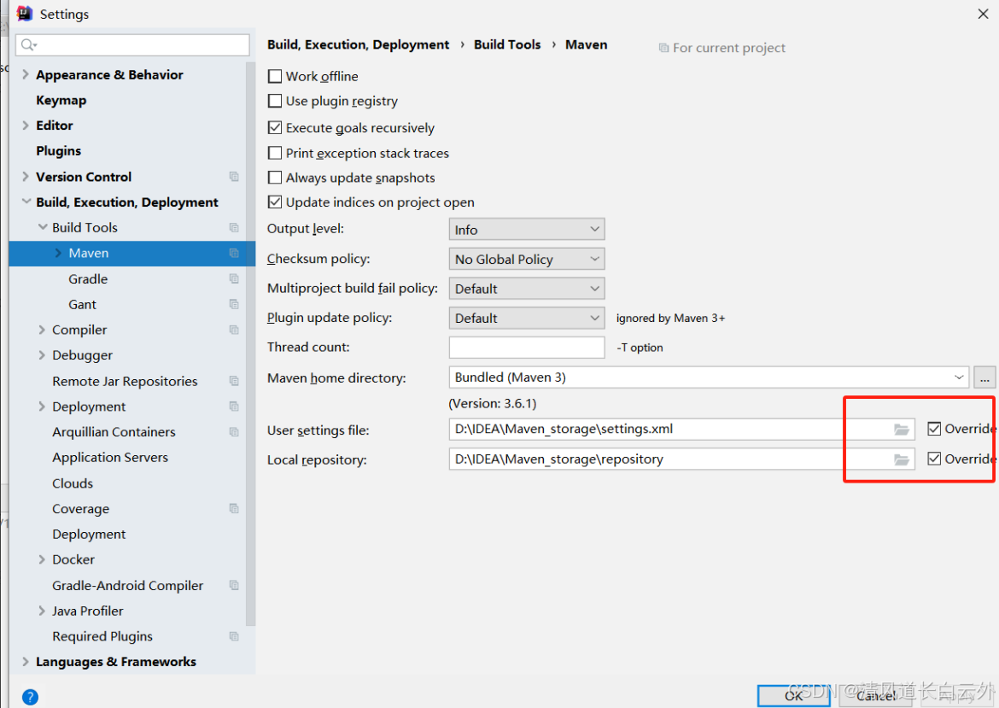Click browse button for Maven home directory
999x708 pixels.
984,377
